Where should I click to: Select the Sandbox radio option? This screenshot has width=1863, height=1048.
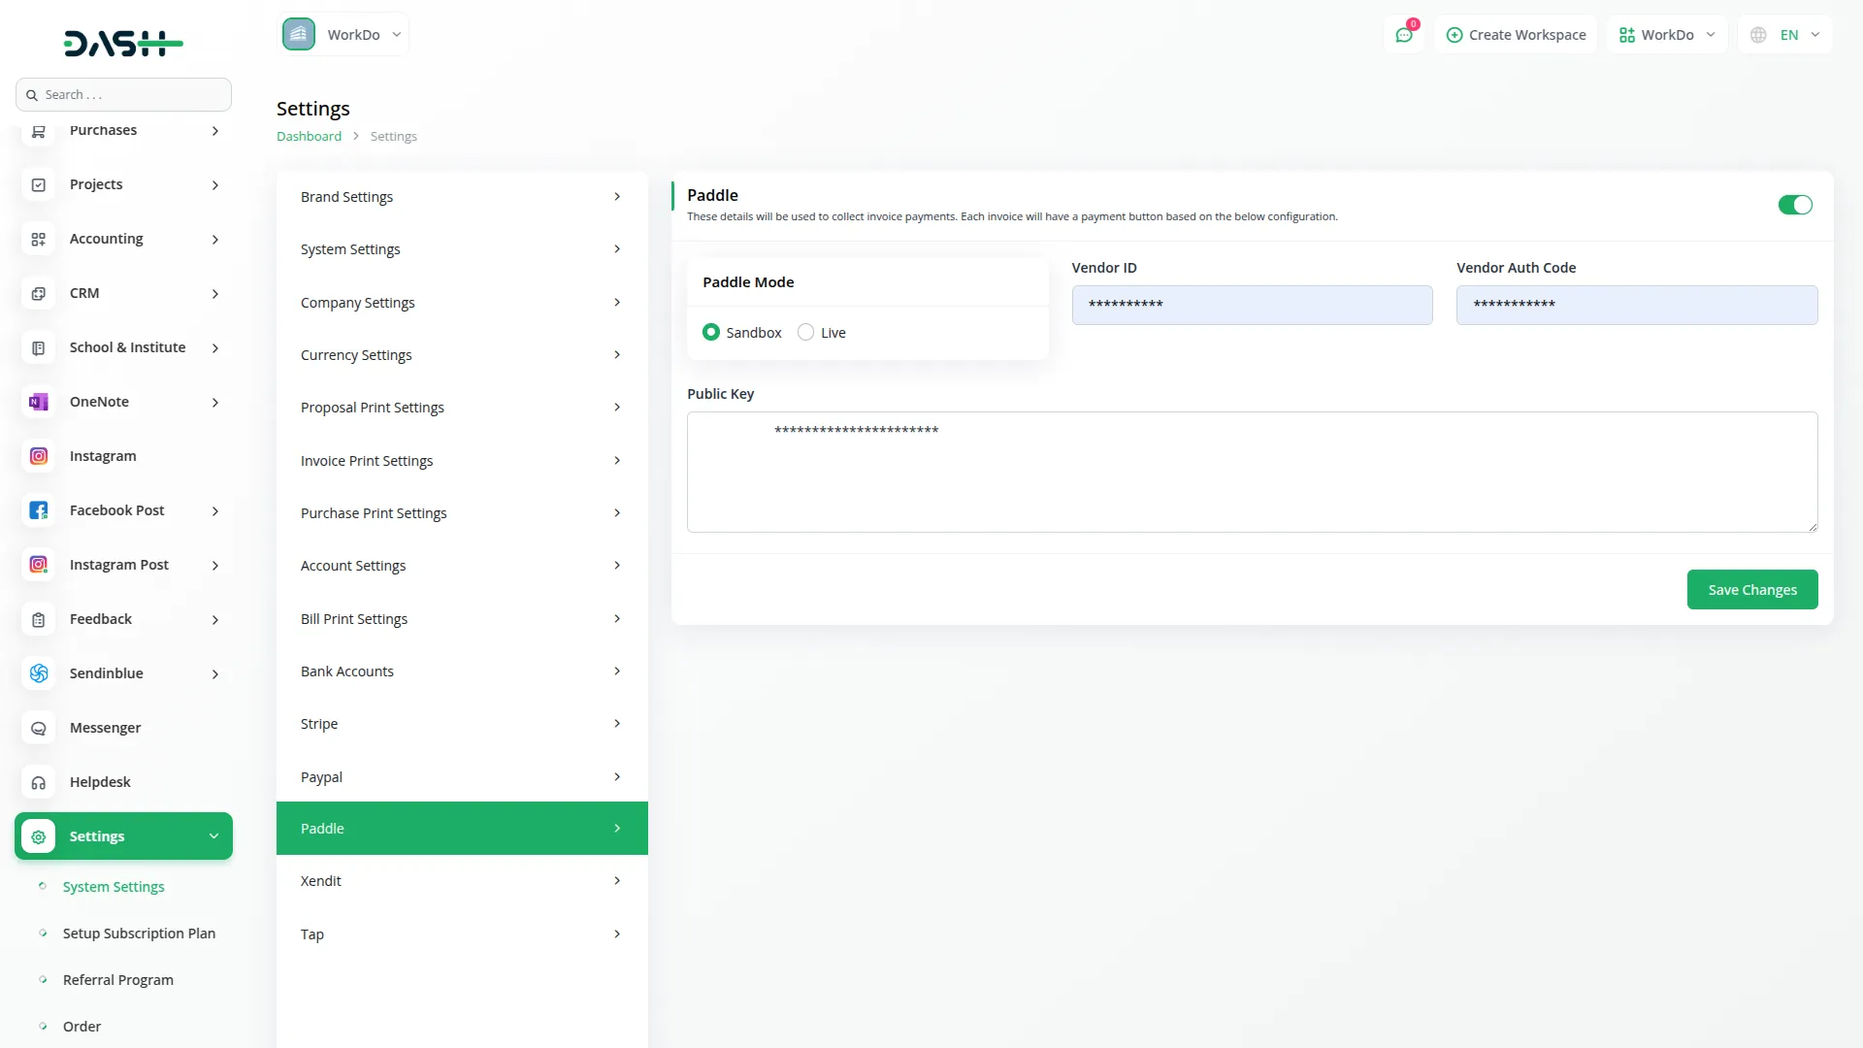tap(711, 332)
